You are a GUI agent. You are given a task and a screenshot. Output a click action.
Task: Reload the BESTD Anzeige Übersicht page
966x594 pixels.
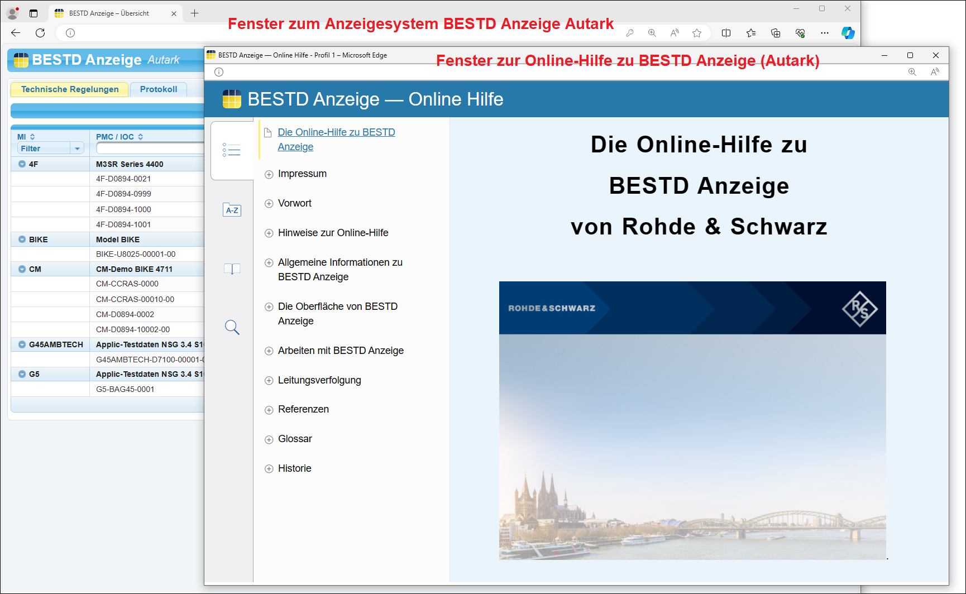coord(40,33)
